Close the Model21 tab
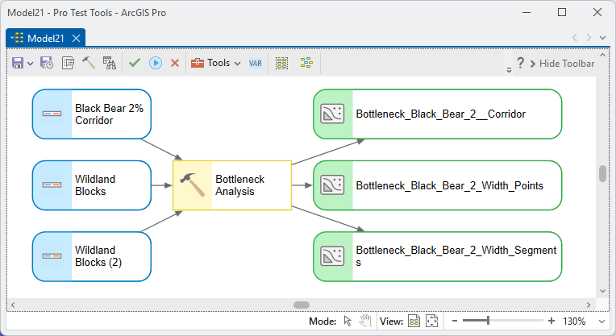The height and width of the screenshot is (336, 616). coord(77,38)
